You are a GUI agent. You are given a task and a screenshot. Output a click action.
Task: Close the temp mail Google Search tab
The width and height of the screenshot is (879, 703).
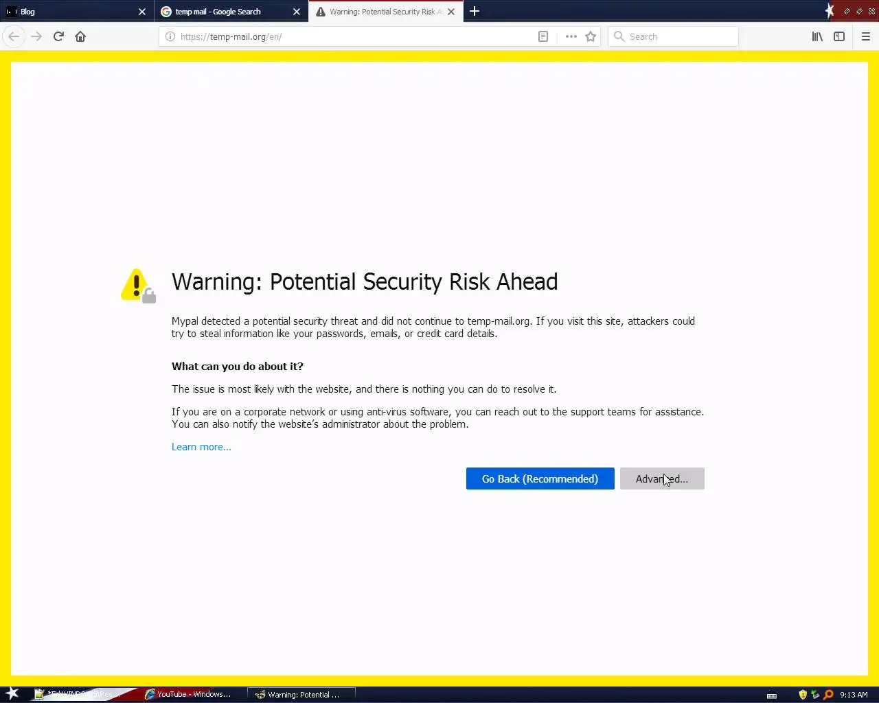point(297,12)
